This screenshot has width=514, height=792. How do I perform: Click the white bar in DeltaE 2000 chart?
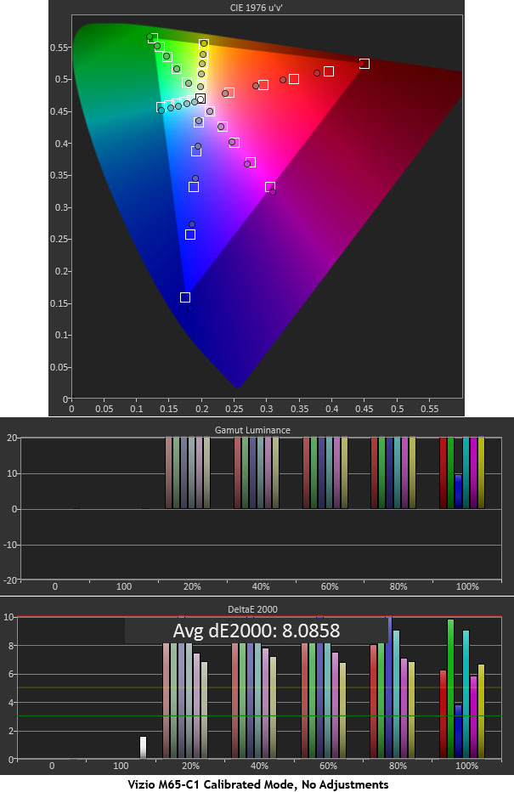143,747
